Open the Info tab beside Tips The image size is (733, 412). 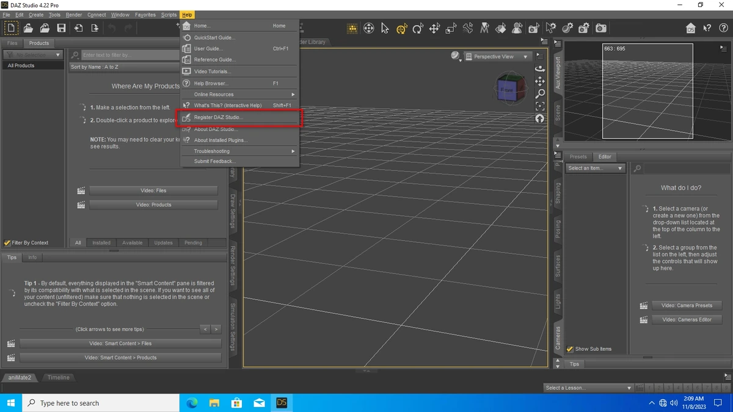point(32,258)
